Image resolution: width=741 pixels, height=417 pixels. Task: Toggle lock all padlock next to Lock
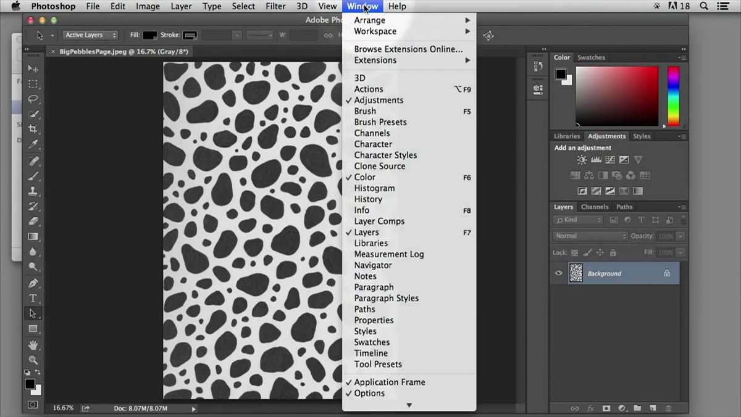click(613, 252)
